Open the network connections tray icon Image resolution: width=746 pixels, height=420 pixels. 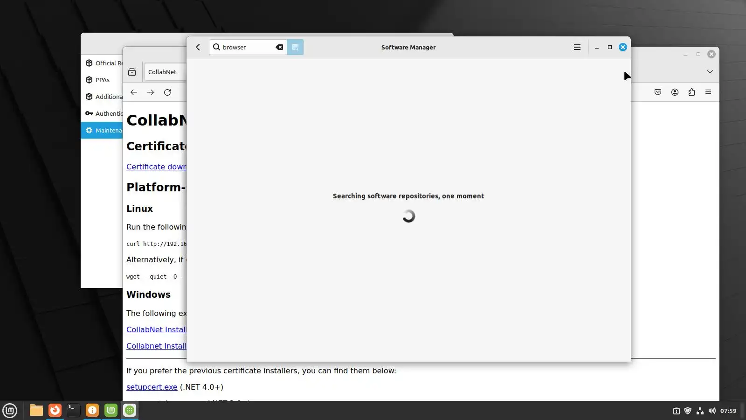click(700, 411)
